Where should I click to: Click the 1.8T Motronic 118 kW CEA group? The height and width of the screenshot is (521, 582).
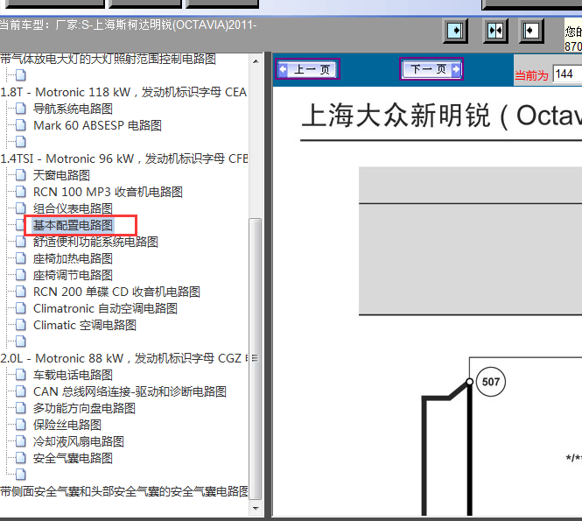tap(123, 92)
